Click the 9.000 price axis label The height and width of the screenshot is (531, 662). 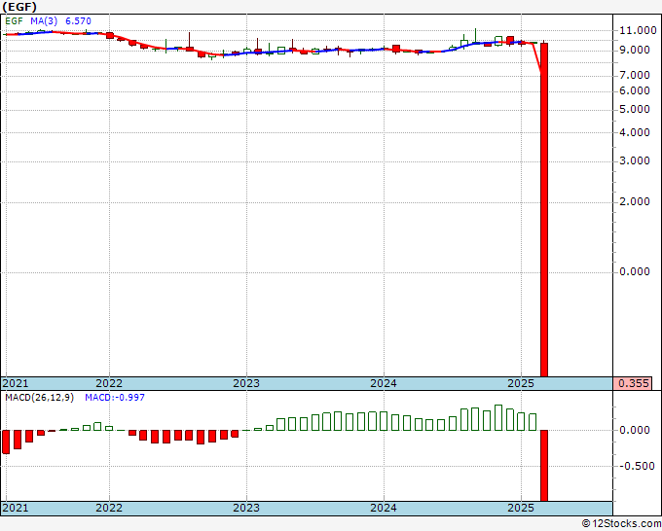coord(634,51)
